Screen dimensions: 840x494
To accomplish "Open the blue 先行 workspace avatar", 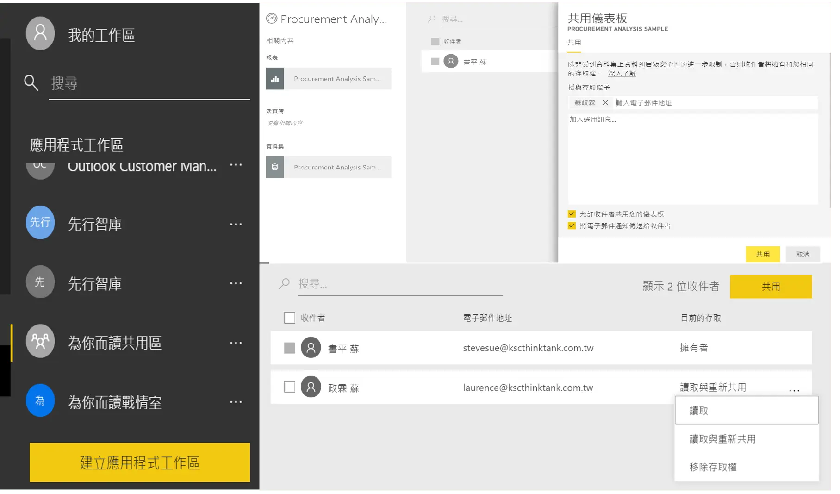I will [40, 223].
